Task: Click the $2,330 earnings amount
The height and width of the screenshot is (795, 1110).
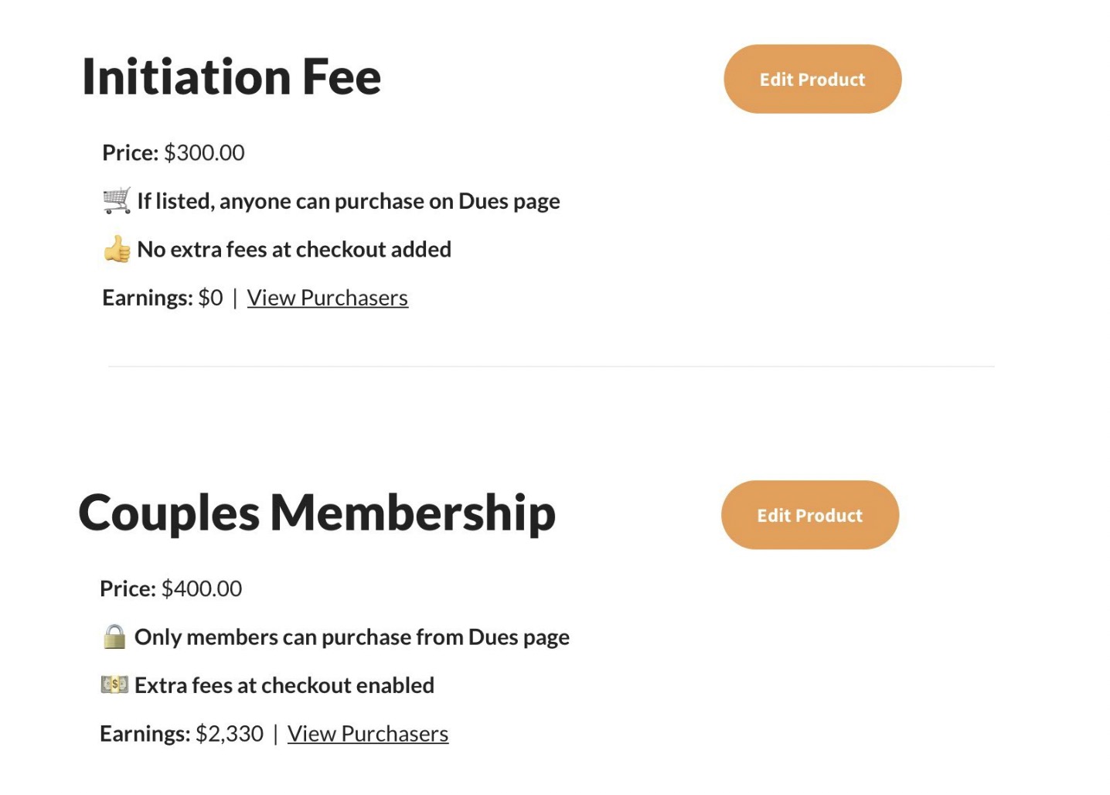Action: (x=230, y=734)
